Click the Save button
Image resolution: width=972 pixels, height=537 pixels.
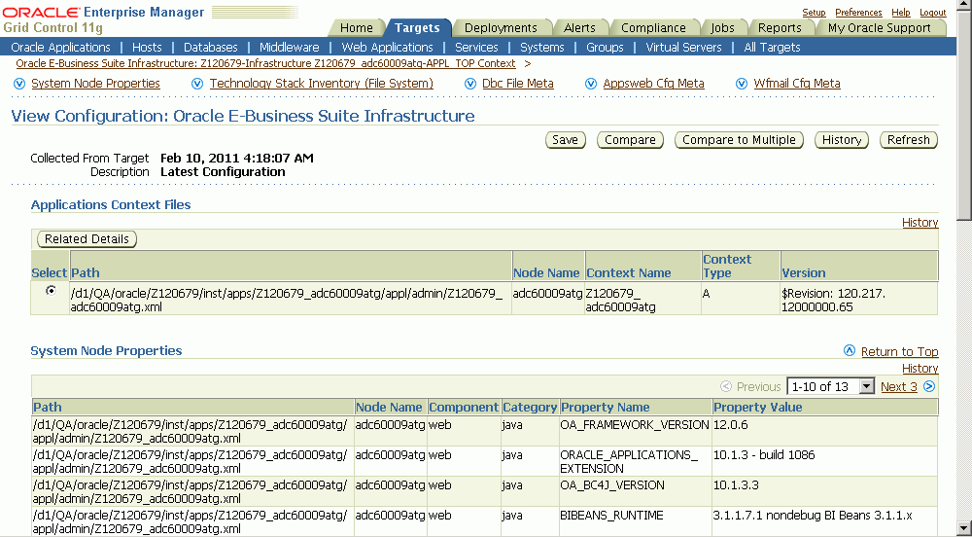(566, 140)
